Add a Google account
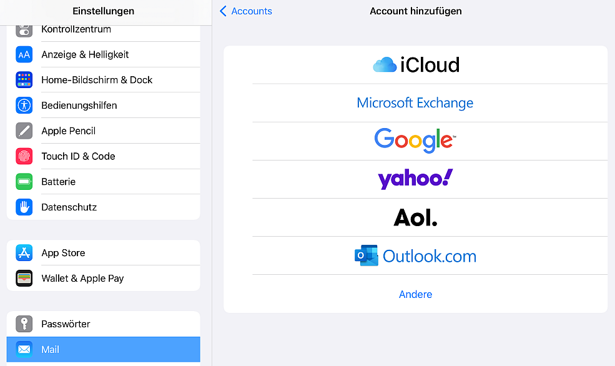Screen dimensions: 615x366 415,141
